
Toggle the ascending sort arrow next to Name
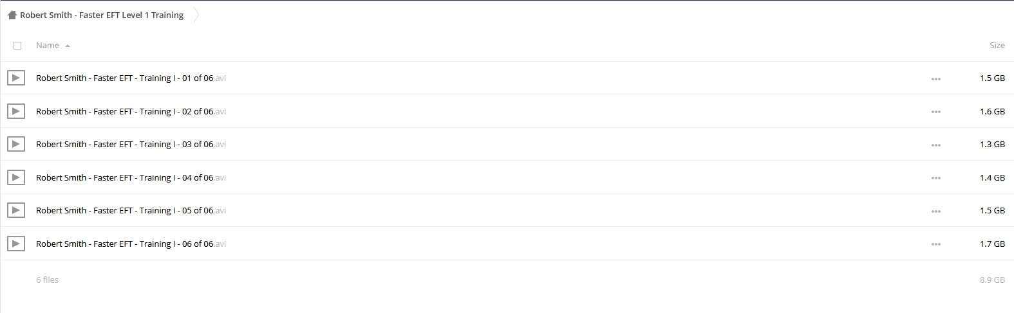pos(68,46)
